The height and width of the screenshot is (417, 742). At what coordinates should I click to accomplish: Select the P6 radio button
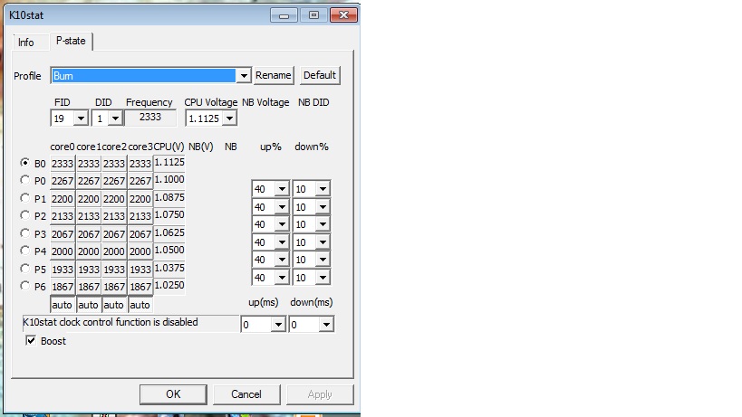(x=24, y=286)
